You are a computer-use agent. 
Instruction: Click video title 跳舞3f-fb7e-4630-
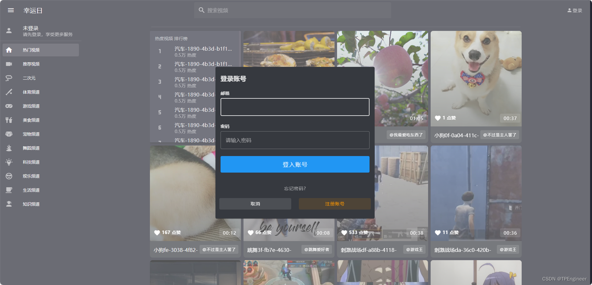coord(269,250)
